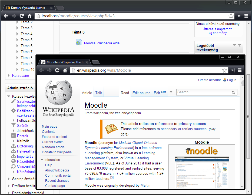Reload the Wikipedia Moodle page
Screen dimensions: 252x195
57,70
